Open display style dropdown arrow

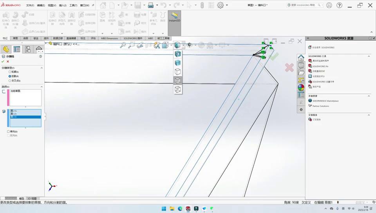[183, 45]
